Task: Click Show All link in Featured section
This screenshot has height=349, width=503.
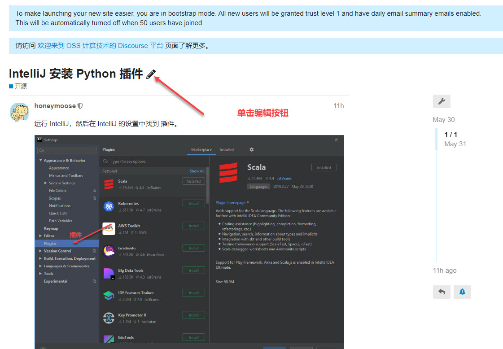Action: pos(197,171)
